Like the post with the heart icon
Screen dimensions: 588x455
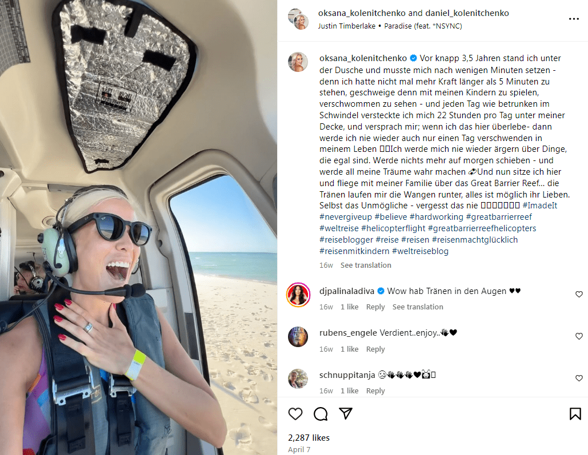[x=295, y=414]
